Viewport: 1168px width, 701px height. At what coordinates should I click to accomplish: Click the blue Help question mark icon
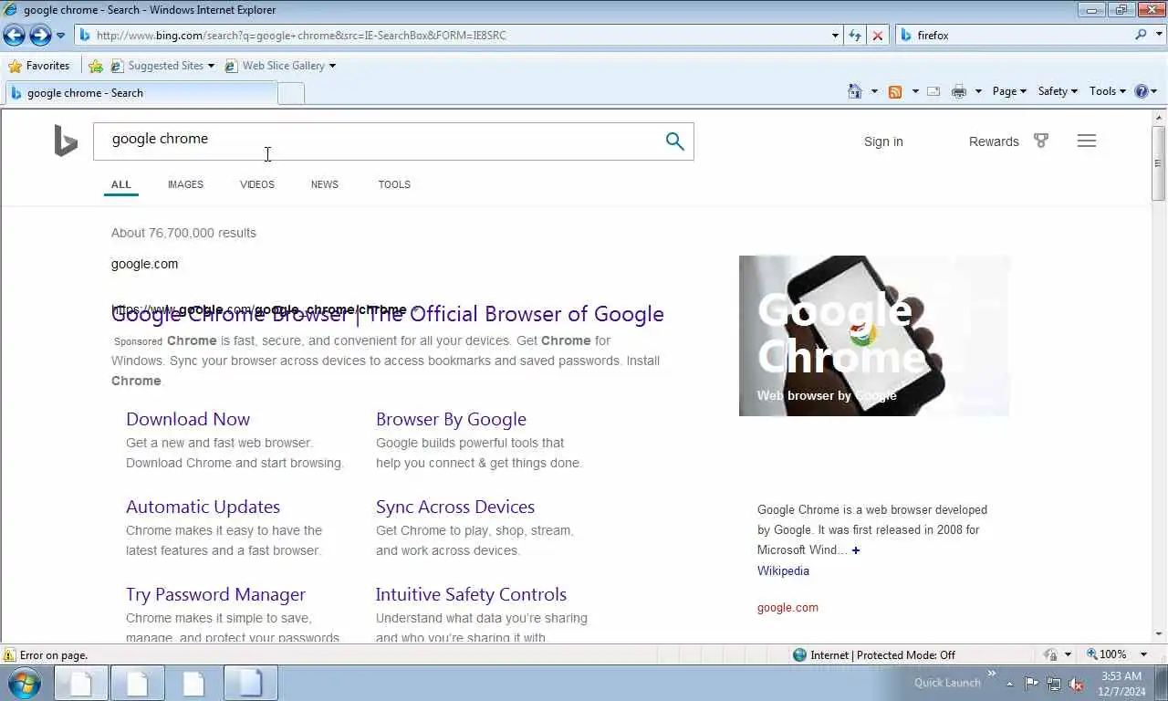click(1142, 91)
